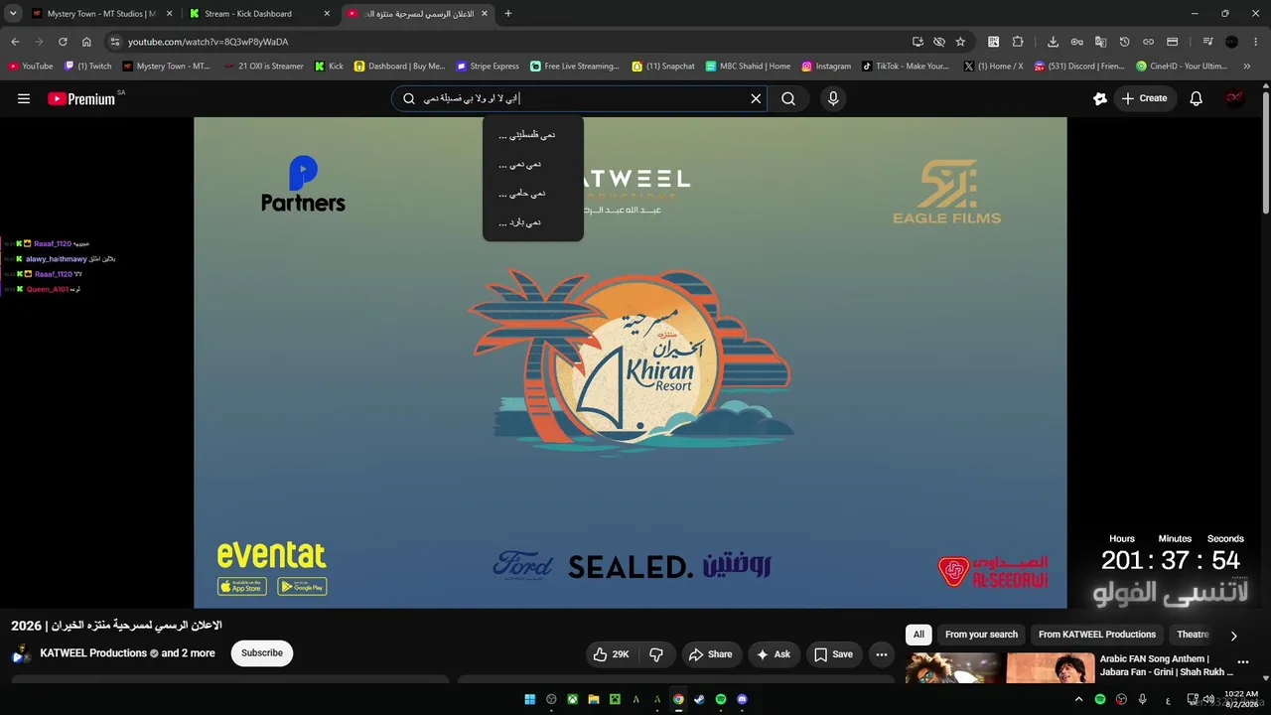
Task: Open the YouTube guide hamburger menu
Action: click(x=24, y=98)
